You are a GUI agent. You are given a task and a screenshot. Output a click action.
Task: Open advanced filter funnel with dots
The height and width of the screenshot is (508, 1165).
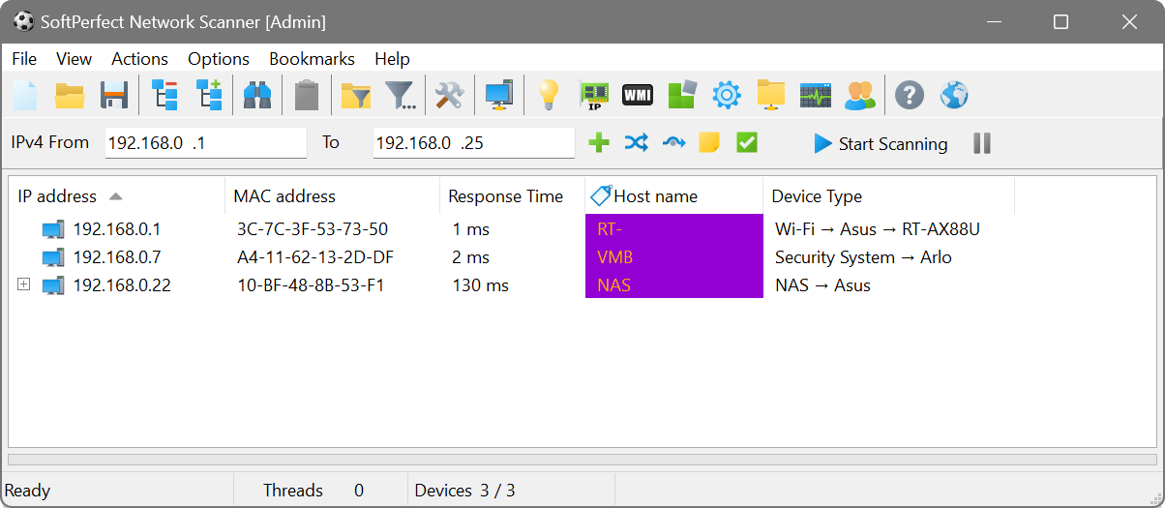(401, 95)
